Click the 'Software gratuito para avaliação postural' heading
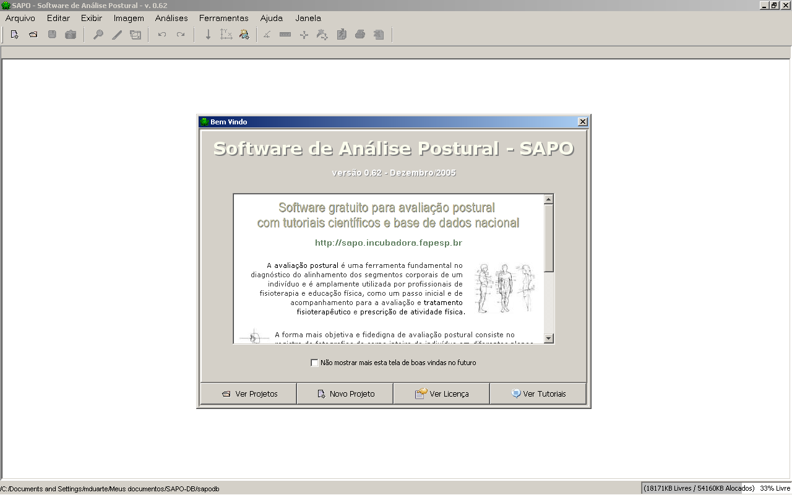Screen dimensions: 792x495 pyautogui.click(x=387, y=208)
